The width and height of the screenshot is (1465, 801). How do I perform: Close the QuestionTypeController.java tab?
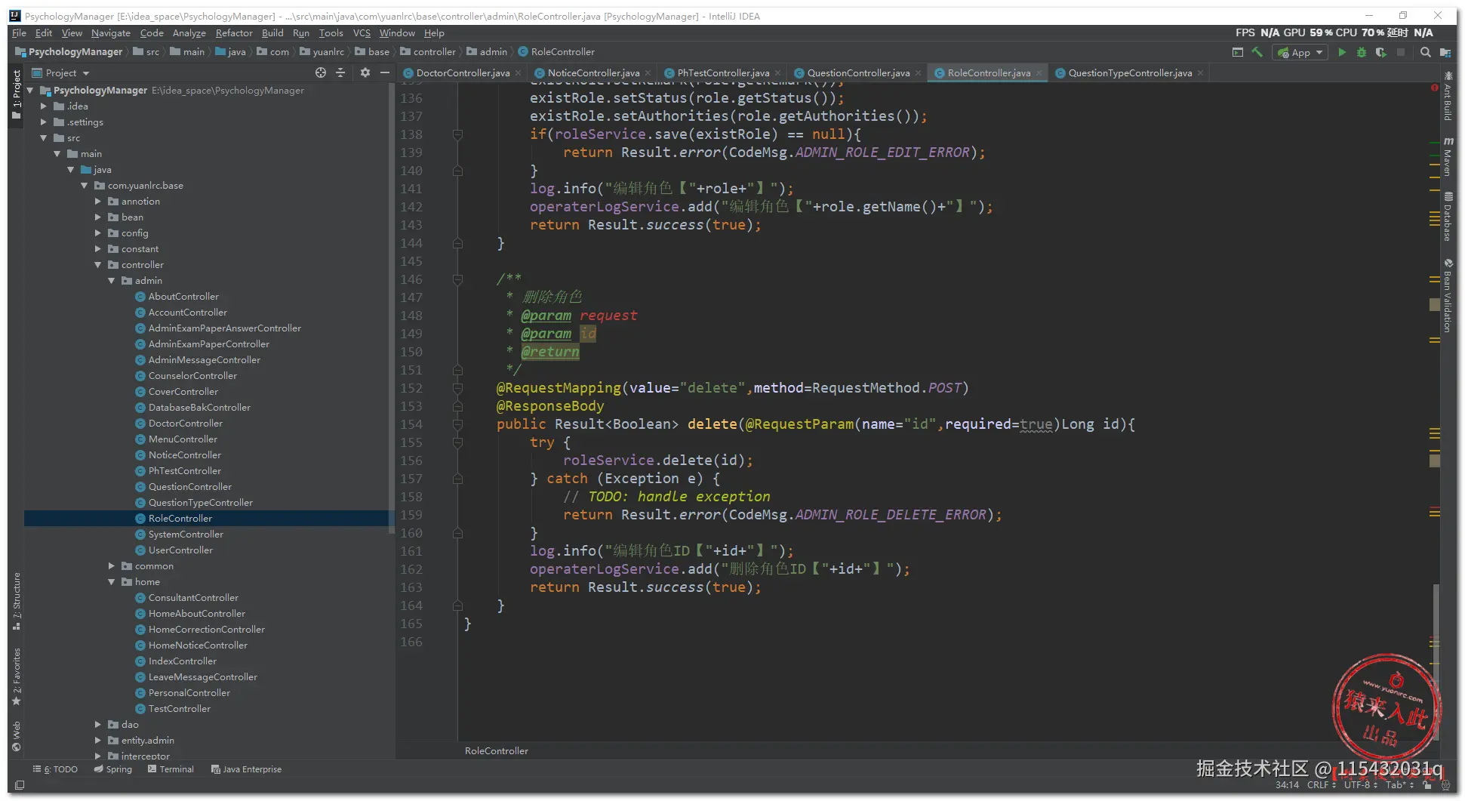click(x=1201, y=73)
